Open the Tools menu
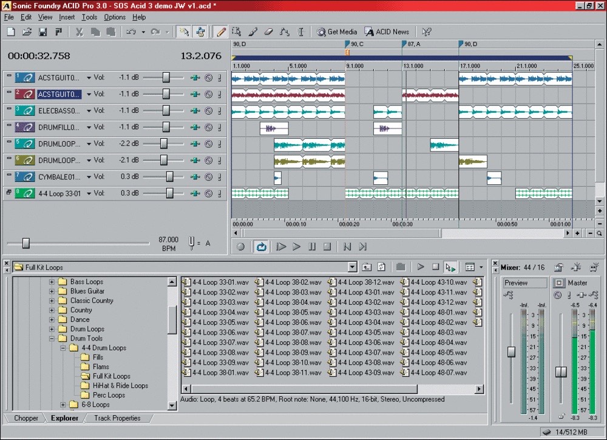Screen dimensions: 607x440 coord(89,17)
